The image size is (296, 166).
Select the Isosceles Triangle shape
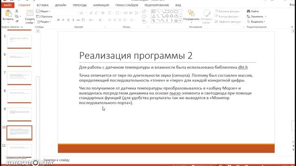[x=154, y=16]
